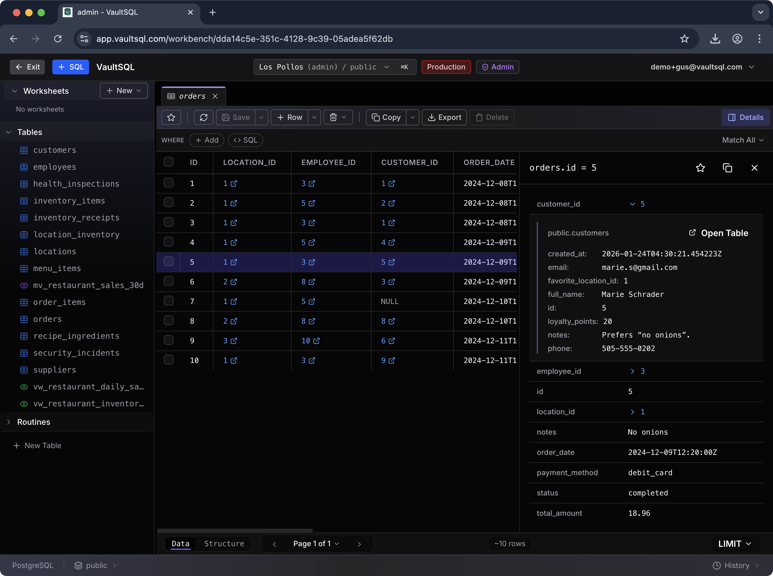Open the Copy options dropdown arrow
773x576 pixels.
413,117
